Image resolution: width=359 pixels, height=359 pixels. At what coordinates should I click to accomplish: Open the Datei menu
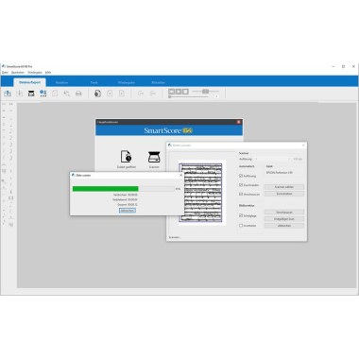pyautogui.click(x=5, y=73)
